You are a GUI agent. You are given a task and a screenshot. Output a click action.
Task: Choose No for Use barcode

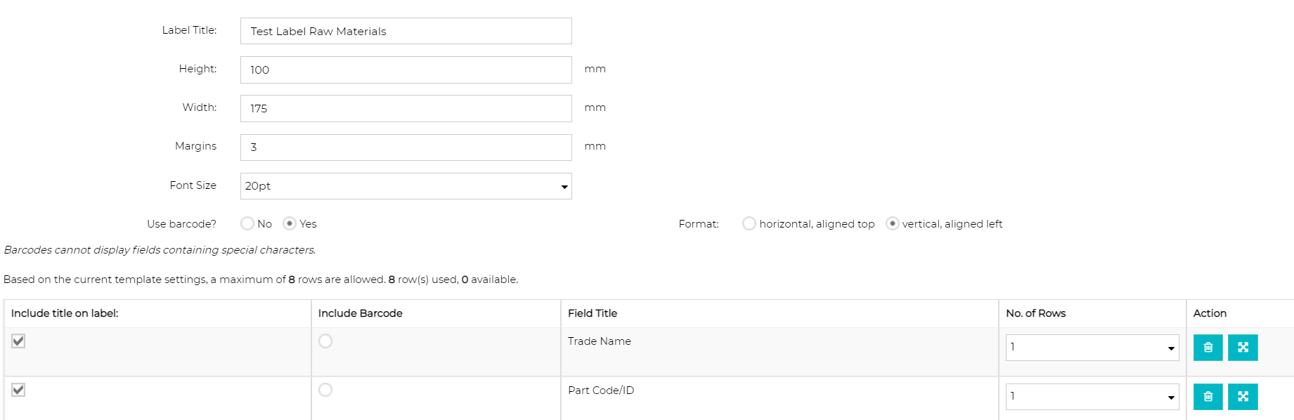tap(247, 223)
